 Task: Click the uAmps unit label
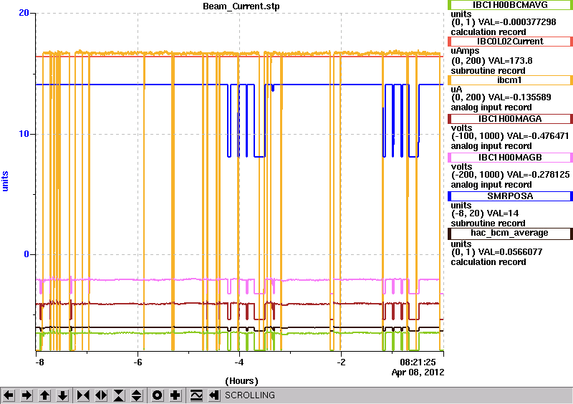click(465, 51)
